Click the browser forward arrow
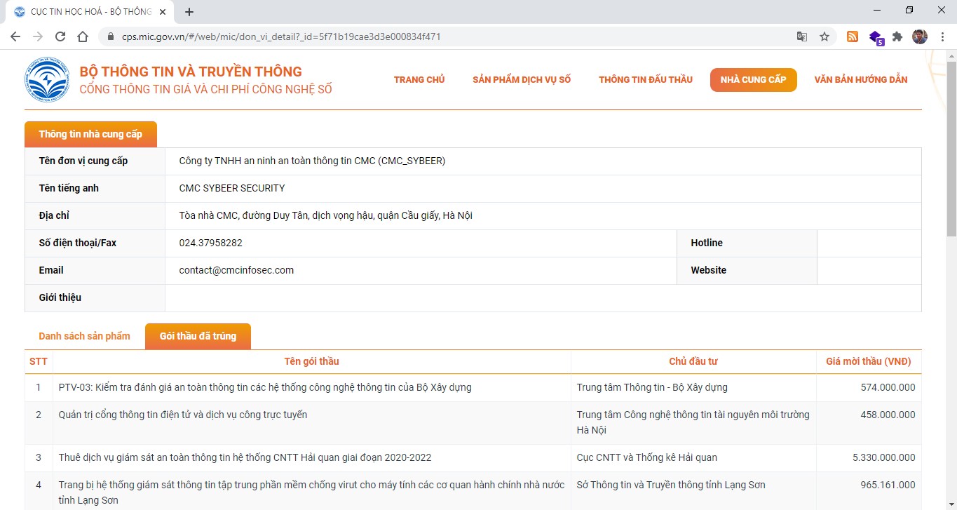Image resolution: width=957 pixels, height=510 pixels. pos(38,36)
